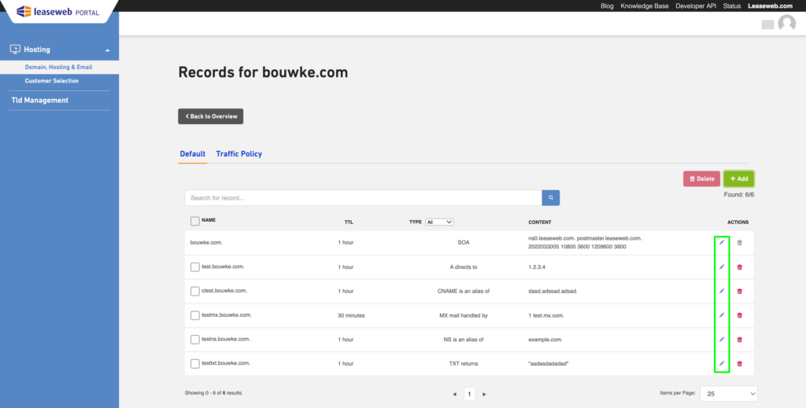Check the testns.bouwke.com. row checkbox
Screen dimensions: 806x408
point(195,340)
